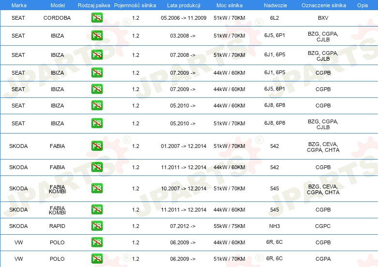The height and width of the screenshot is (267, 378).
Task: Click 44kW / 60KM power in the RAPID-adjacent POLO 06.2009 row with CGPB
Action: tap(229, 242)
